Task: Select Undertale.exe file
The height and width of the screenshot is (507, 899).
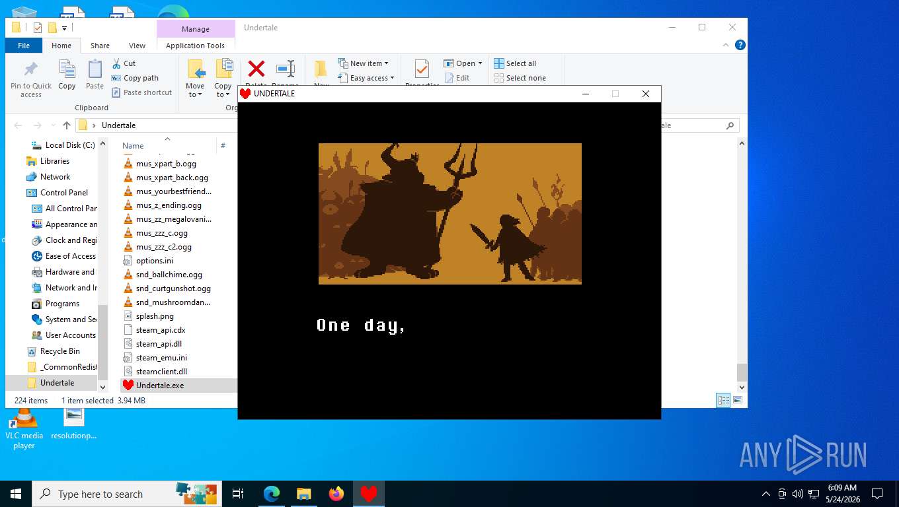Action: [160, 386]
